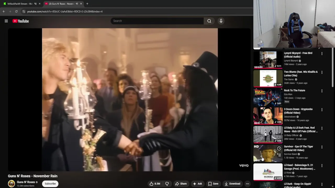Screen dimensions: 335x188
Task: Like the November Rain video
Action: (x=155, y=184)
